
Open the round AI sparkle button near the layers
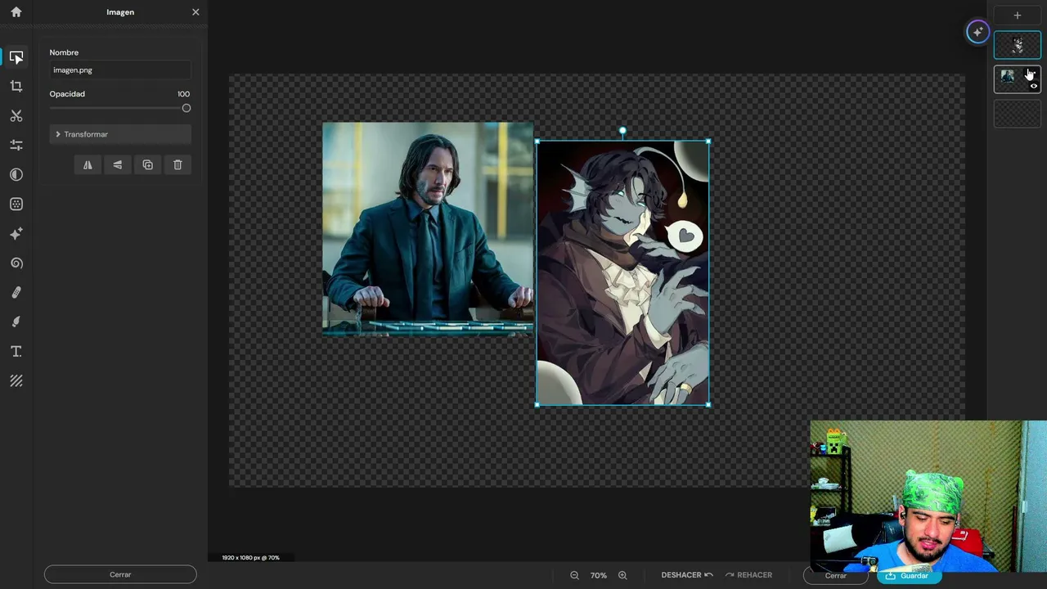(977, 32)
